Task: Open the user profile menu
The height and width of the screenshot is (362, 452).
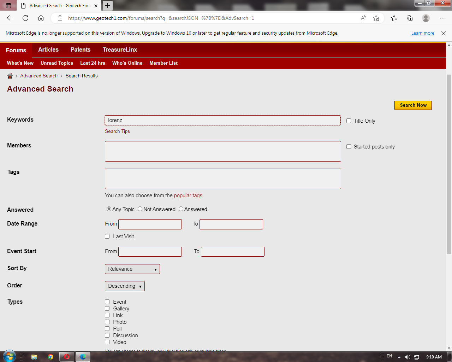Action: click(x=426, y=18)
